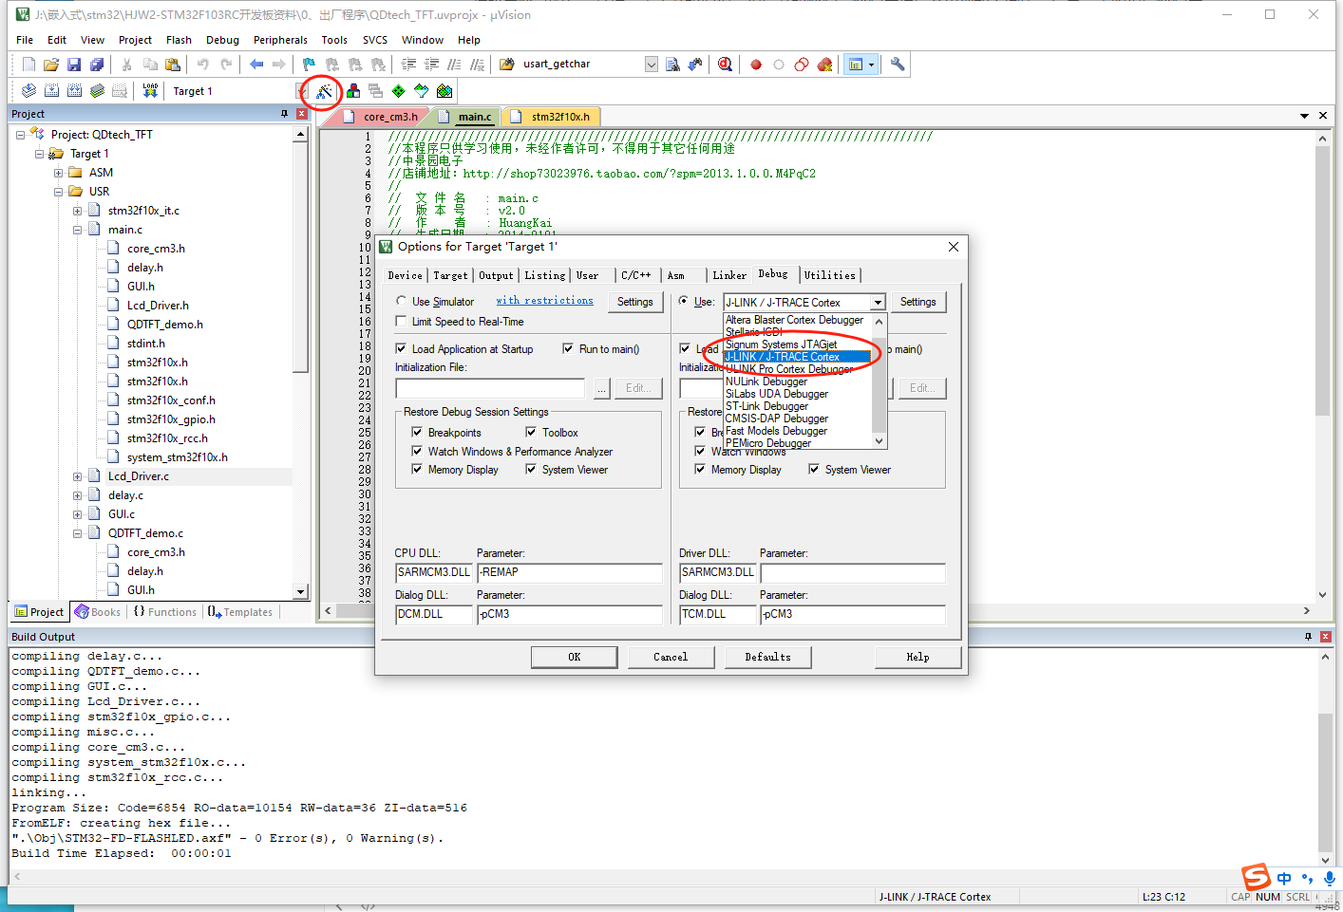The width and height of the screenshot is (1343, 912).
Task: Toggle simulator-side Memory Display checkbox
Action: tap(417, 469)
